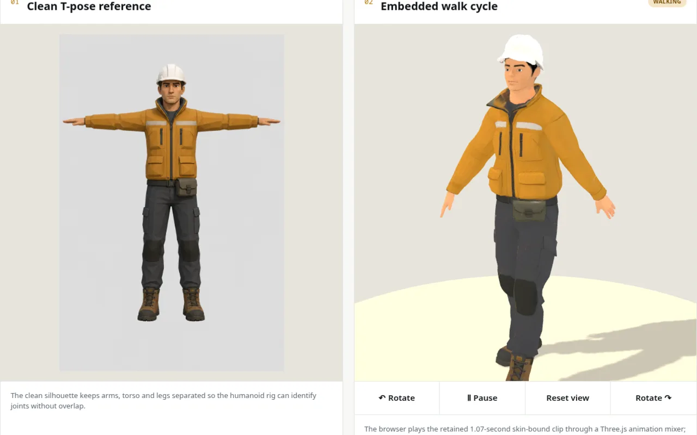Click the '1.07-second skin-bound clip' caption
The image size is (697, 435).
click(x=525, y=429)
